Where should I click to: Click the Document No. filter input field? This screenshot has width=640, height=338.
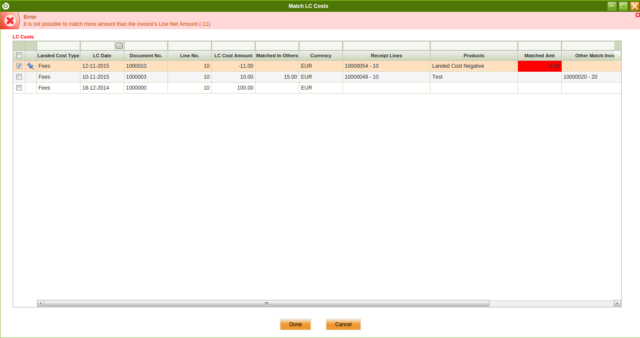146,46
